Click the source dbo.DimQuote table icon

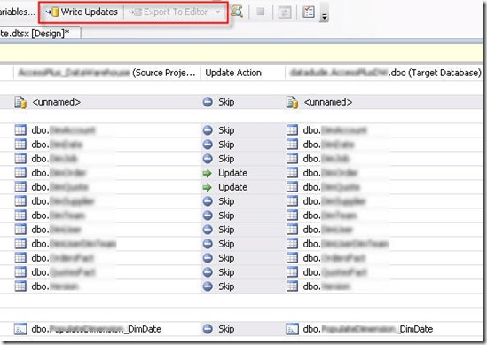[x=20, y=187]
